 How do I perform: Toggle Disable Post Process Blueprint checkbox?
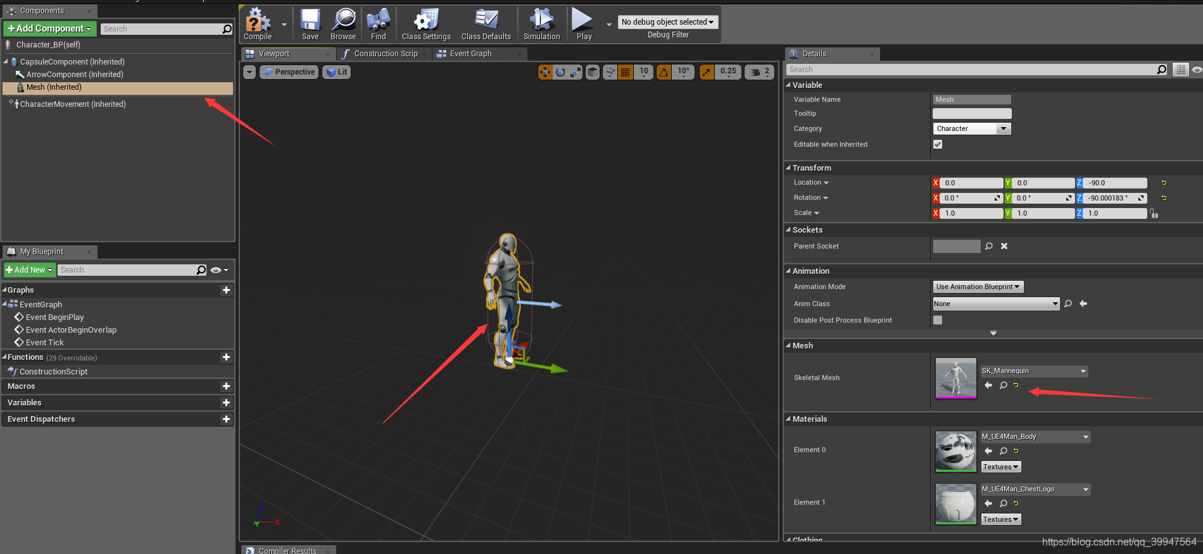(938, 320)
